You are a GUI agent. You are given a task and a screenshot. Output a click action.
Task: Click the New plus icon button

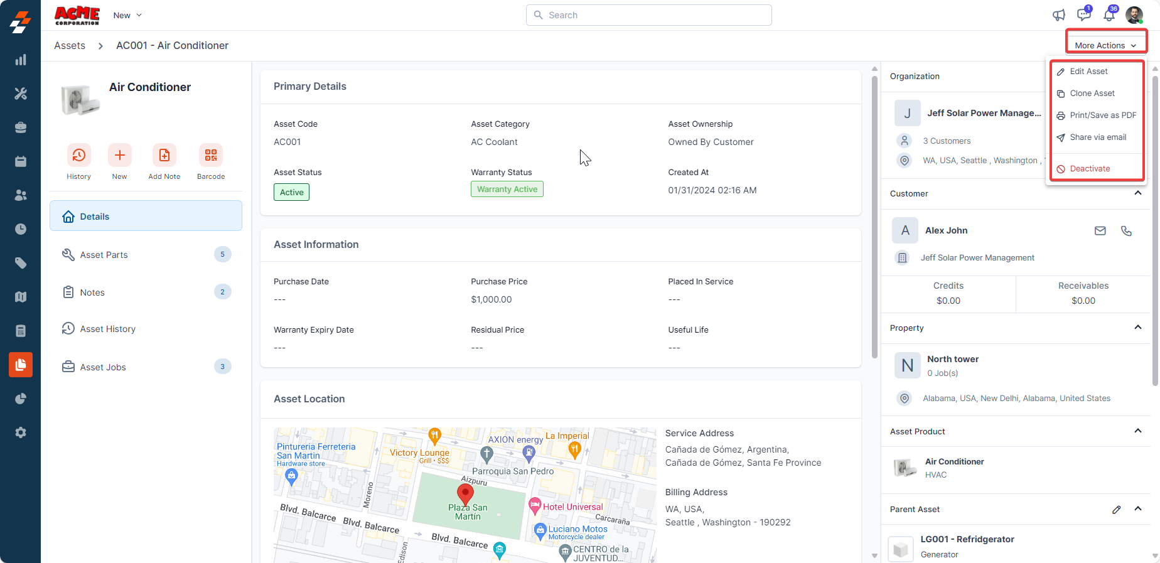pos(119,155)
